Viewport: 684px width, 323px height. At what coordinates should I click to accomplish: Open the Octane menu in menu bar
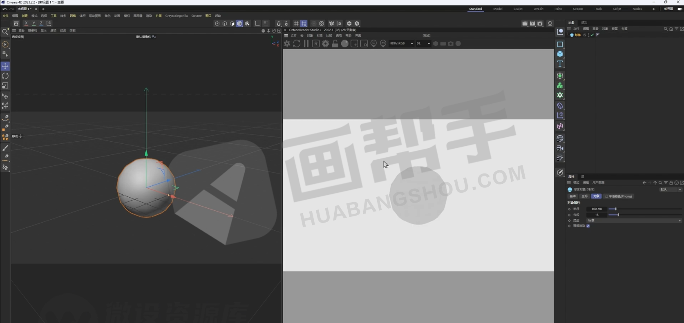tap(197, 16)
